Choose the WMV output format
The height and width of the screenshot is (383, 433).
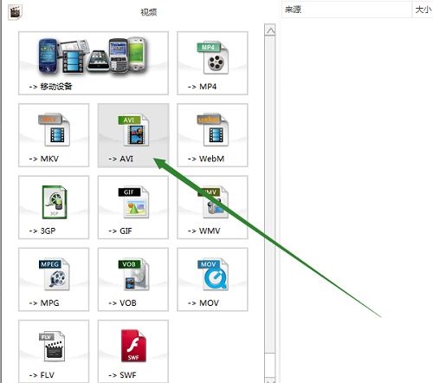click(212, 207)
